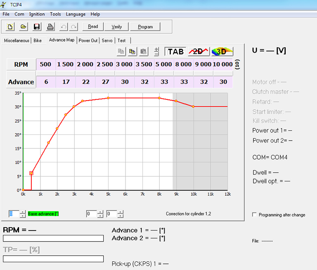
Task: Click the TP percentage progress bar
Action: pyautogui.click(x=53, y=259)
